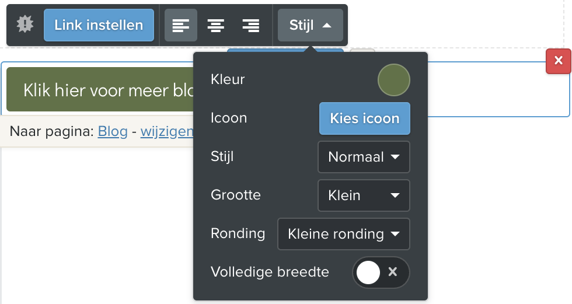
Task: Click the wijzigen link
Action: (167, 131)
